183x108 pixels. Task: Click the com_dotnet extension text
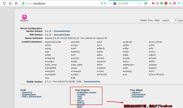click(156, 42)
